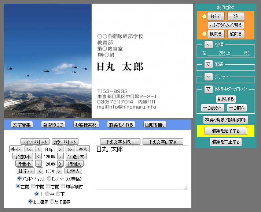Click the < arrow beside 字送り 120.0%
Image resolution: width=261 pixels, height=212 pixels.
tap(38, 156)
